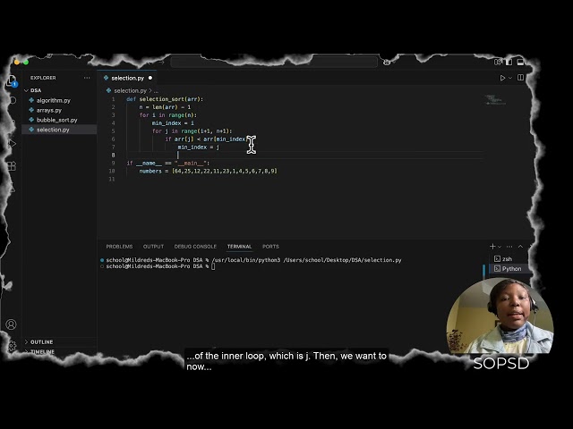573x429 pixels.
Task: Open the Explorer view in activity bar
Action: tap(12, 80)
